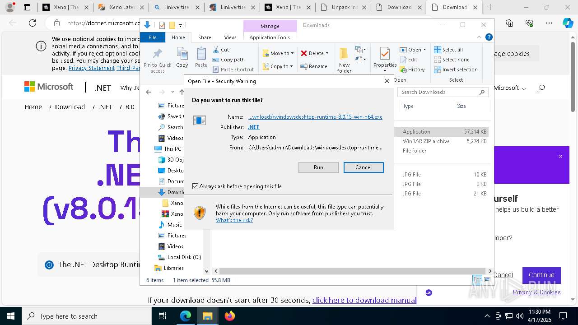This screenshot has width=578, height=325.
Task: Open the Task View taskbar icon
Action: 163,316
